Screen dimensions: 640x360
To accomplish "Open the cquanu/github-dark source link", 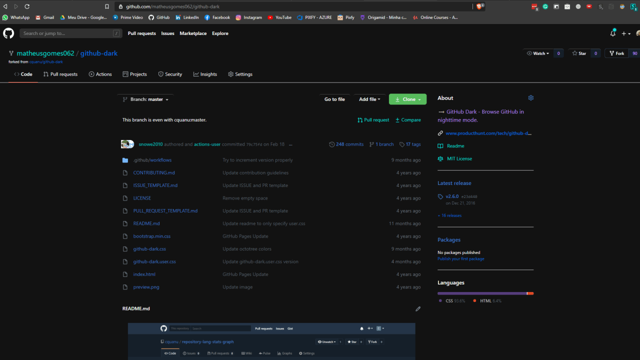I will click(46, 62).
